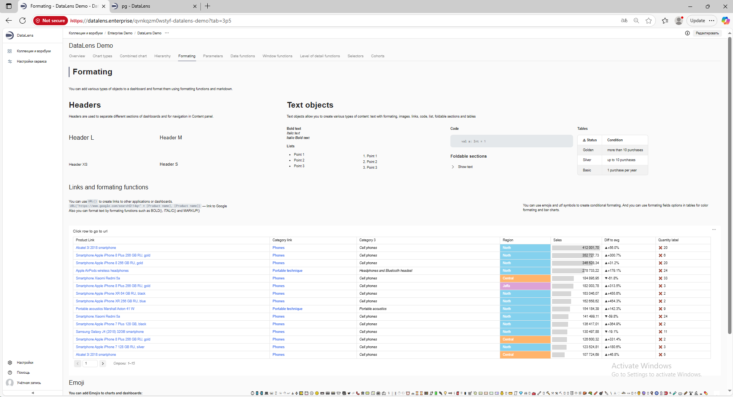Click the orange Central region cell
The width and height of the screenshot is (733, 397).
525,278
